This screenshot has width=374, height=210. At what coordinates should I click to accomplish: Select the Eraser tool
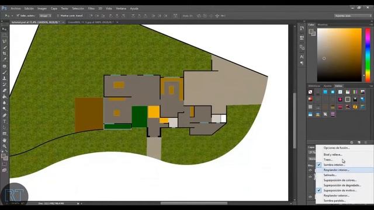tap(4, 90)
